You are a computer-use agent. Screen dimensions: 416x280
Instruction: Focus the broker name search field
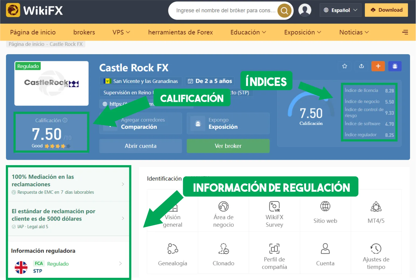click(226, 11)
